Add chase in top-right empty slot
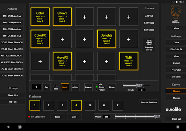 click(x=129, y=17)
